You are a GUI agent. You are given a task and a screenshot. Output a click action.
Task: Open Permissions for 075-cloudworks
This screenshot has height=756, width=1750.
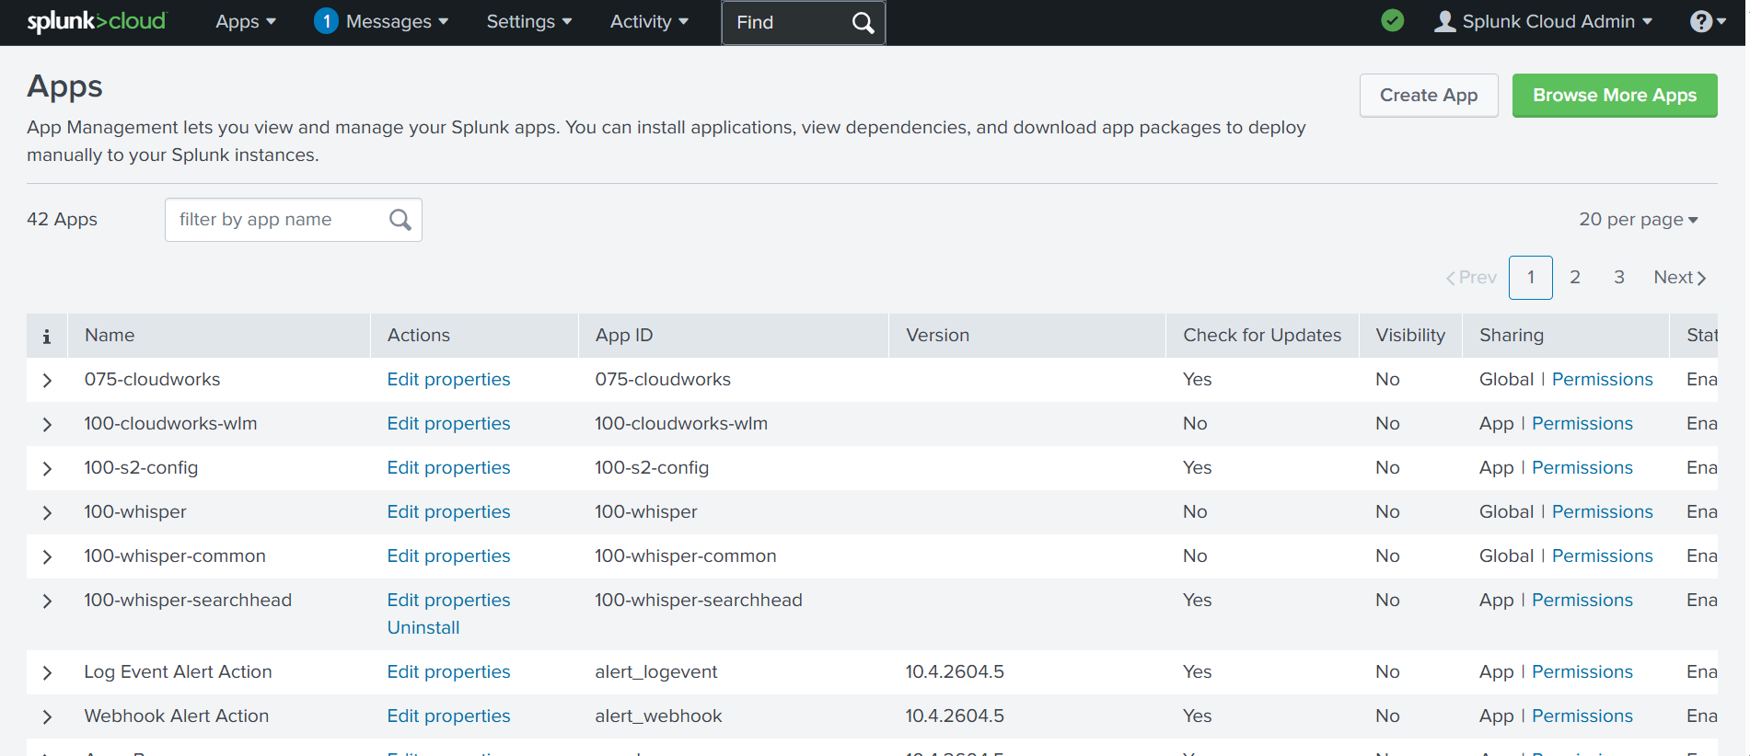click(1603, 379)
